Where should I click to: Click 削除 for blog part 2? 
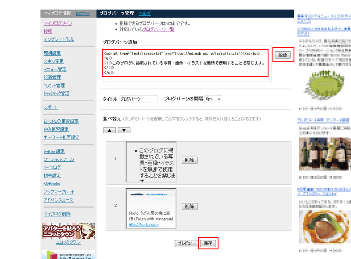point(190,206)
